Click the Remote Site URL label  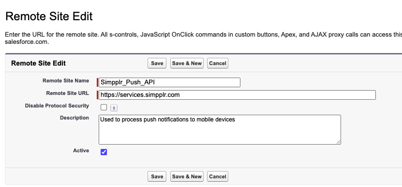coord(67,93)
